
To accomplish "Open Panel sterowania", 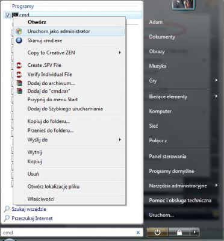I will pos(167,157).
